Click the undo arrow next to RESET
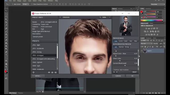This screenshot has height=95, width=170. [114, 72]
